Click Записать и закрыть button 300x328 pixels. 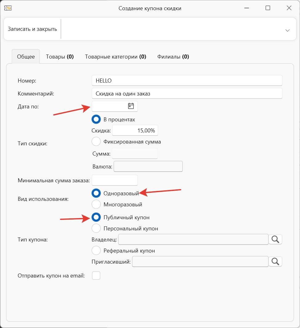(32, 29)
